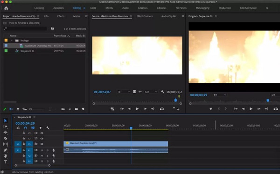Show more source panel tabs chevron
This screenshot has height=174, width=280.
tap(183, 16)
